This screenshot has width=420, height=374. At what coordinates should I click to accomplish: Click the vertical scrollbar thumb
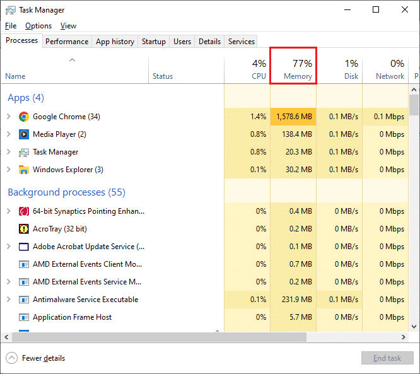pos(414,105)
